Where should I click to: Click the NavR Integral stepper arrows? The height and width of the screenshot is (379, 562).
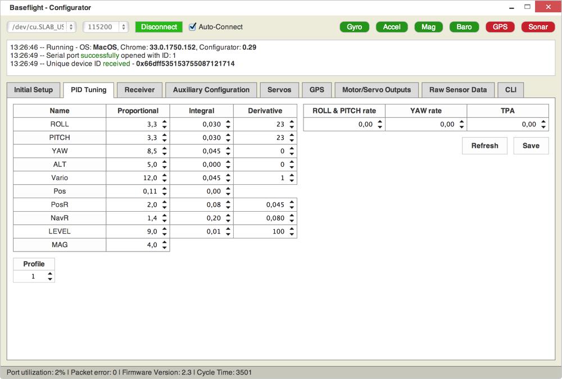tap(228, 218)
